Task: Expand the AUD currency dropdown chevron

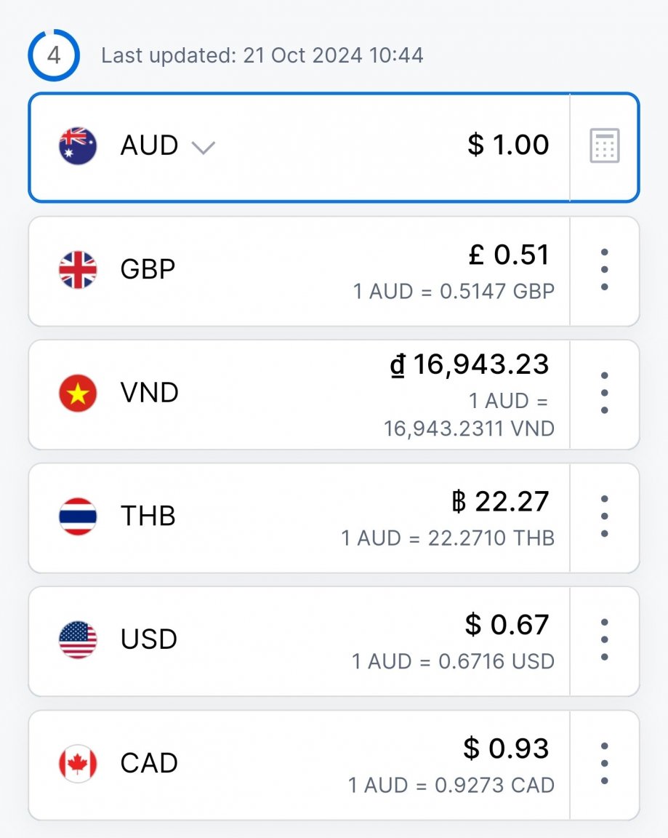Action: pyautogui.click(x=204, y=148)
